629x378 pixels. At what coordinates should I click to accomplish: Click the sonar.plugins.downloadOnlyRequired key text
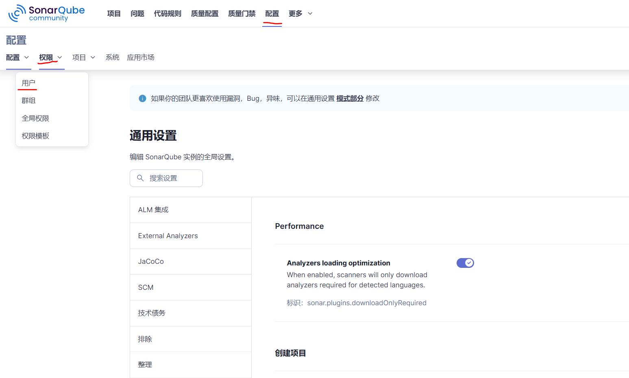click(x=367, y=303)
